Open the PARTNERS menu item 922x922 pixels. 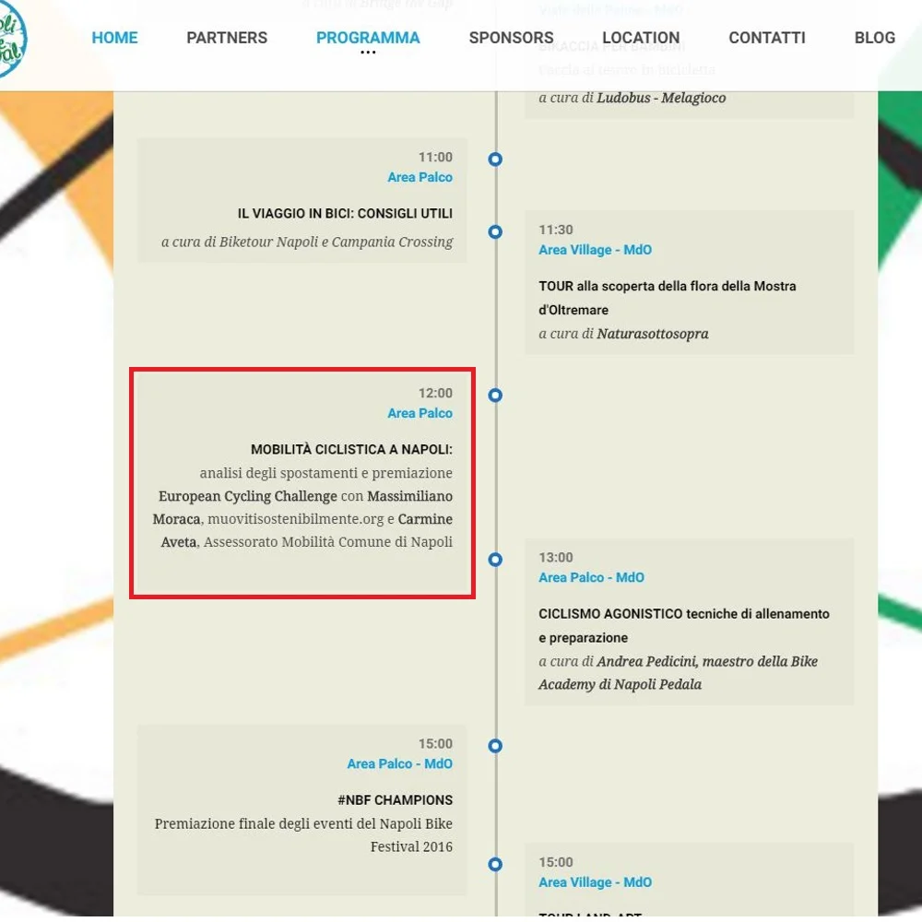click(x=227, y=38)
